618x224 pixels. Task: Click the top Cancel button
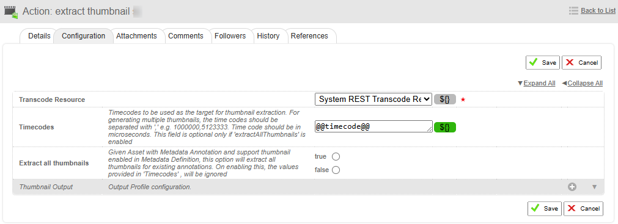coord(582,63)
